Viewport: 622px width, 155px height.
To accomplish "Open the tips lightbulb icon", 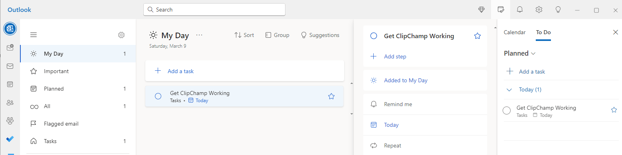I will [558, 10].
